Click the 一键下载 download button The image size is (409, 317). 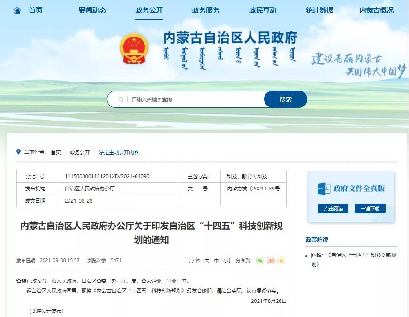tap(370, 209)
